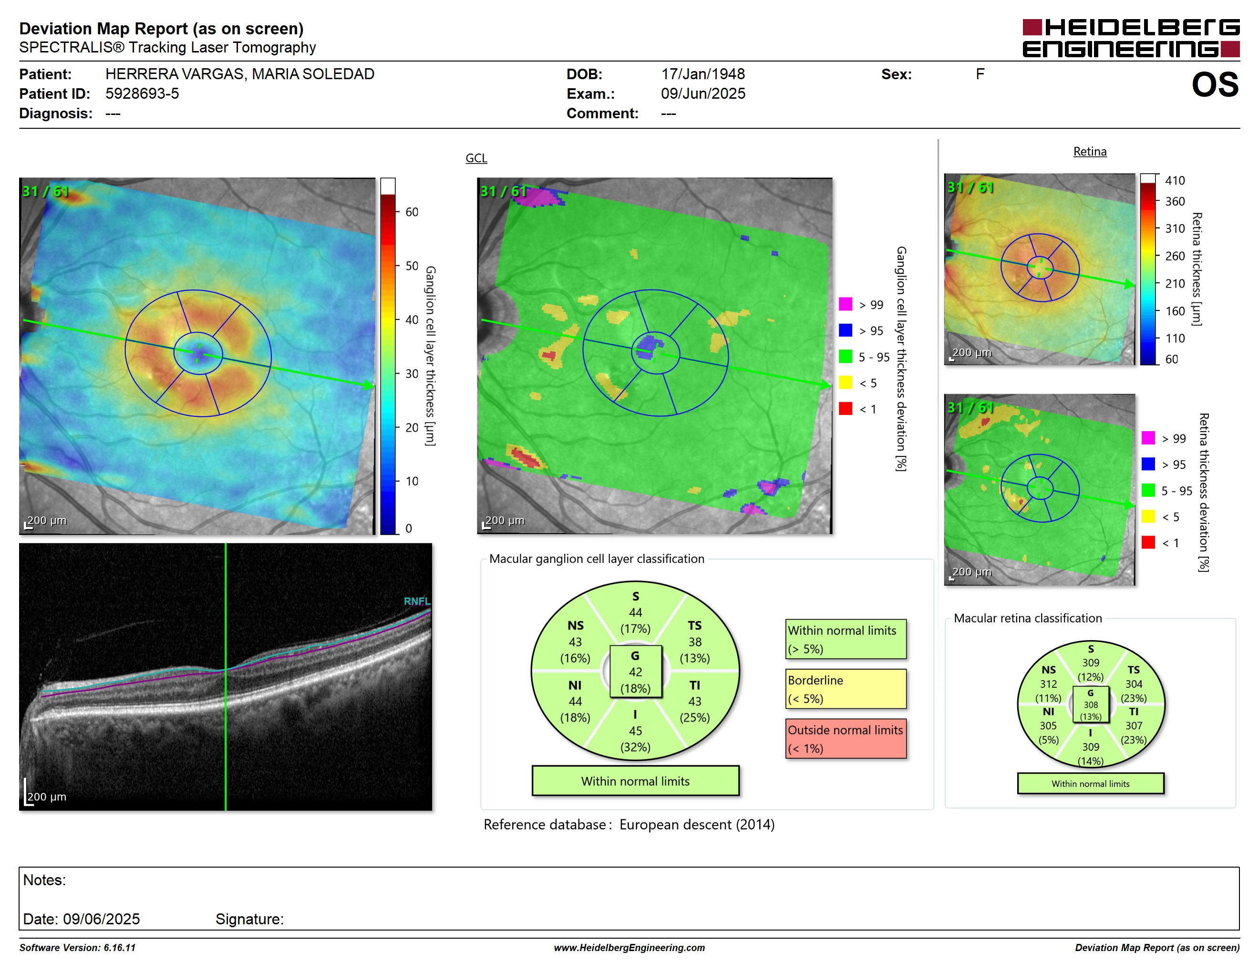The height and width of the screenshot is (973, 1259).
Task: Click the retina sector TS value 304
Action: (1133, 684)
